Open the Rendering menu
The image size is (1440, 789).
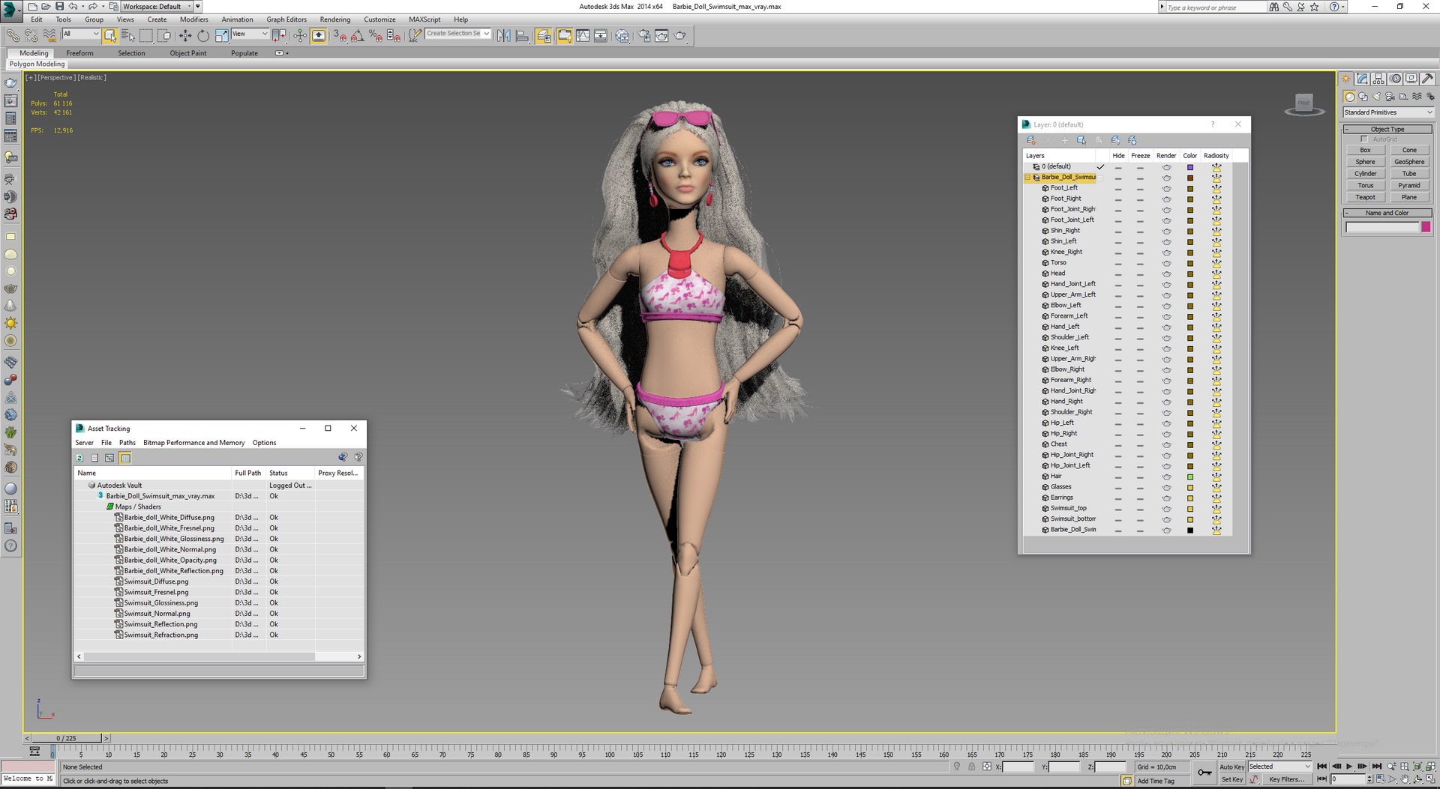(334, 19)
